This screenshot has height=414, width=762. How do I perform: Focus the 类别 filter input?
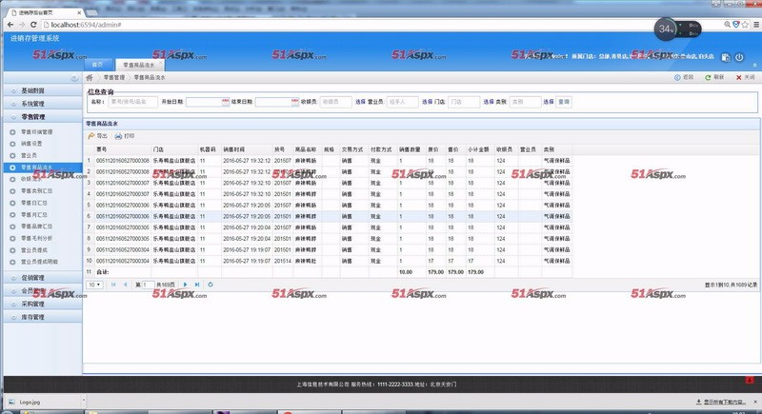(x=525, y=102)
